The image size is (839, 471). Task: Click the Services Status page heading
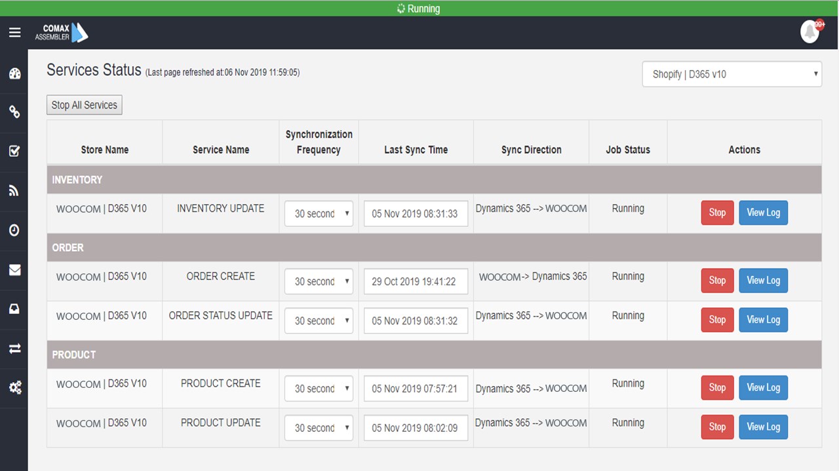click(94, 70)
